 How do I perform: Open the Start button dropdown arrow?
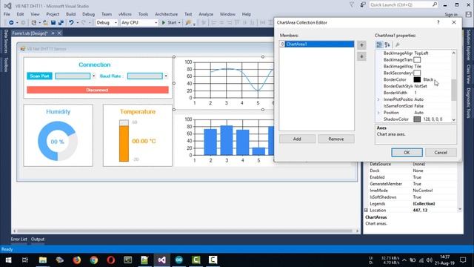(179, 23)
